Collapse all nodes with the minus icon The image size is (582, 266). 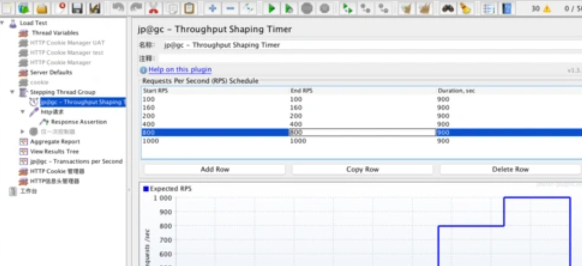pos(230,8)
